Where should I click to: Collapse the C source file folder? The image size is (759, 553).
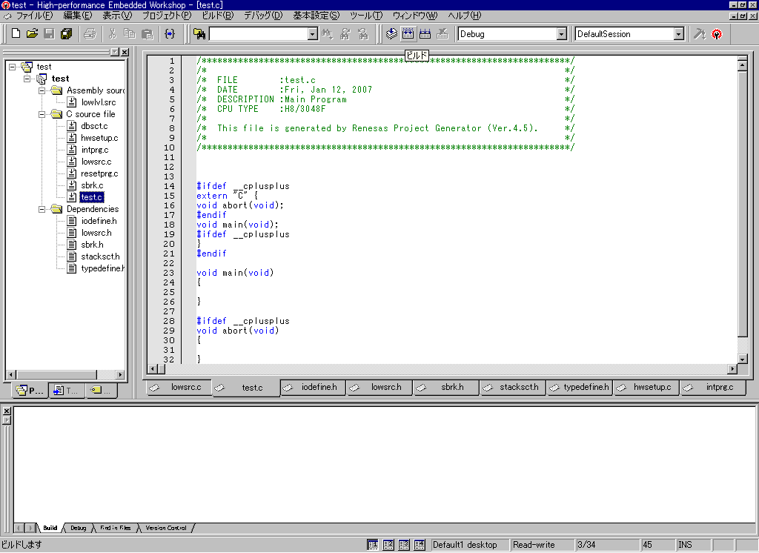coord(43,114)
